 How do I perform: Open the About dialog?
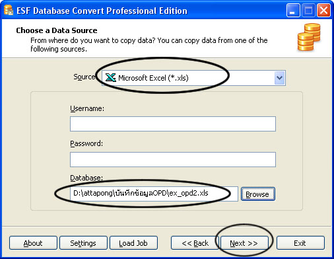[33, 243]
